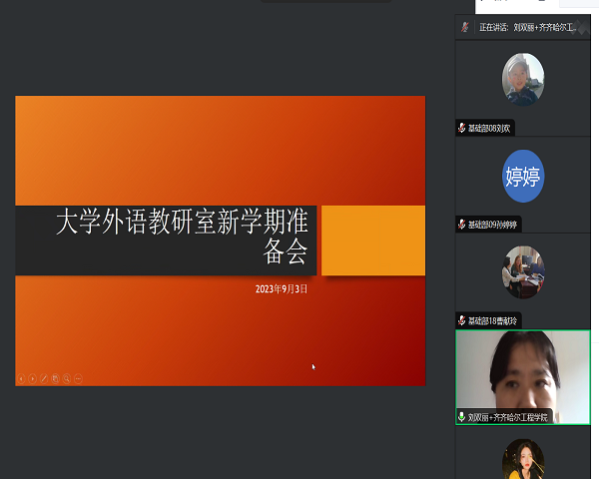599x479 pixels.
Task: Select the 基础部18 participant office avatar
Action: pyautogui.click(x=523, y=271)
